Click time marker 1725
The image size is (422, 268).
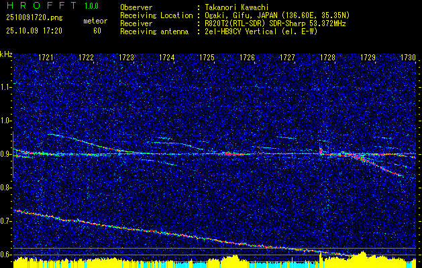click(x=207, y=58)
